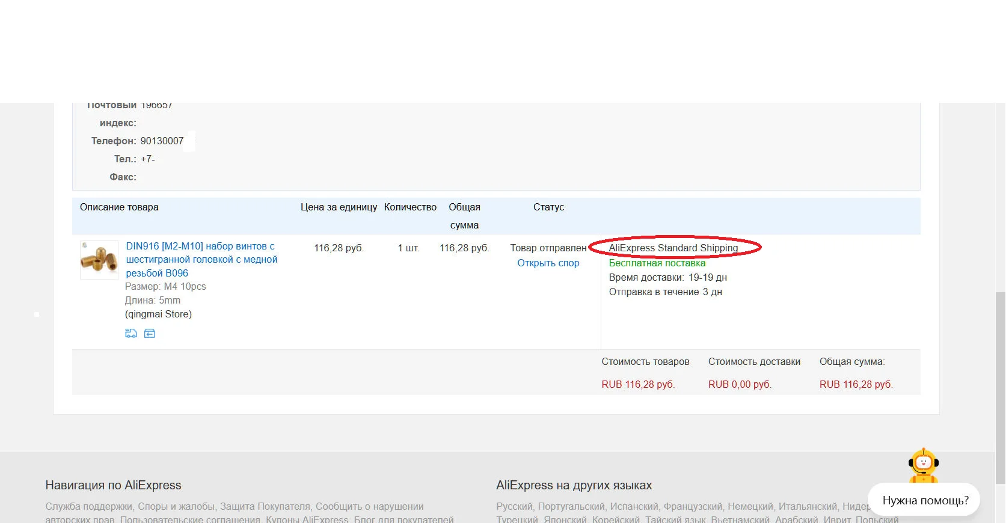Click the 'Открыть спор' link

point(548,263)
